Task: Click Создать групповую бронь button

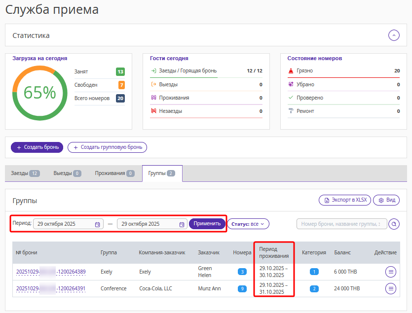Action: pos(107,147)
